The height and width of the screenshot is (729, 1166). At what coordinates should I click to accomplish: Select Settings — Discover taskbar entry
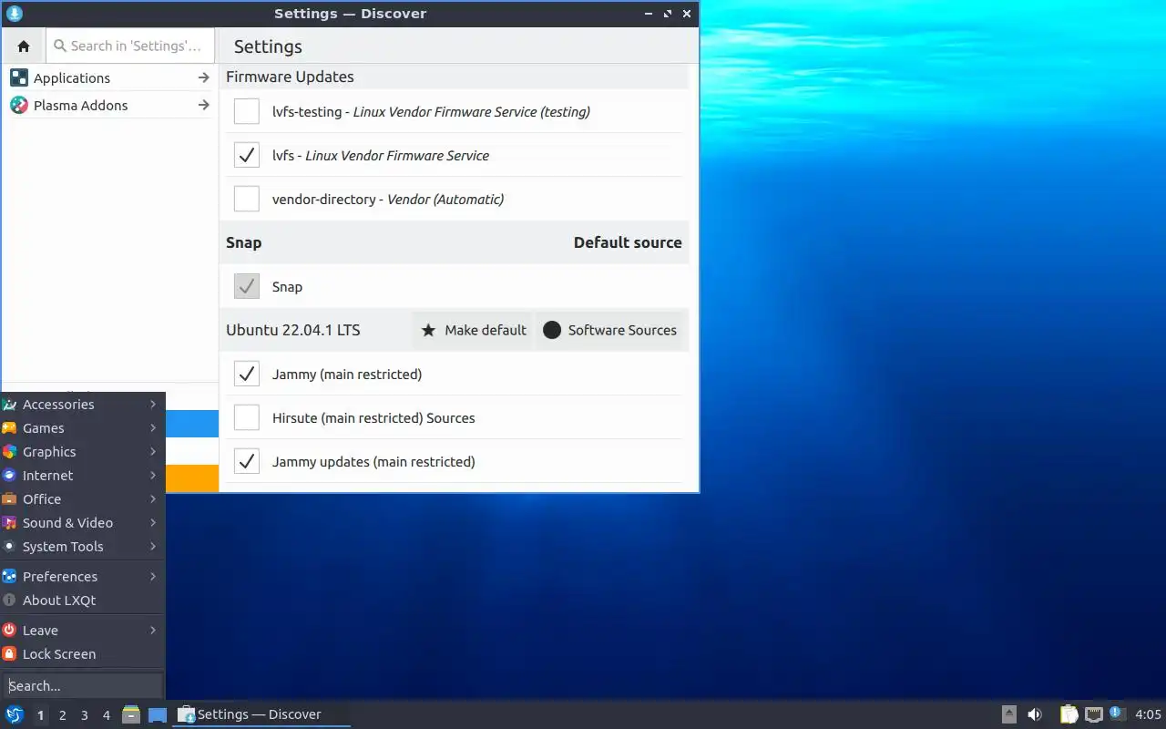pos(262,714)
